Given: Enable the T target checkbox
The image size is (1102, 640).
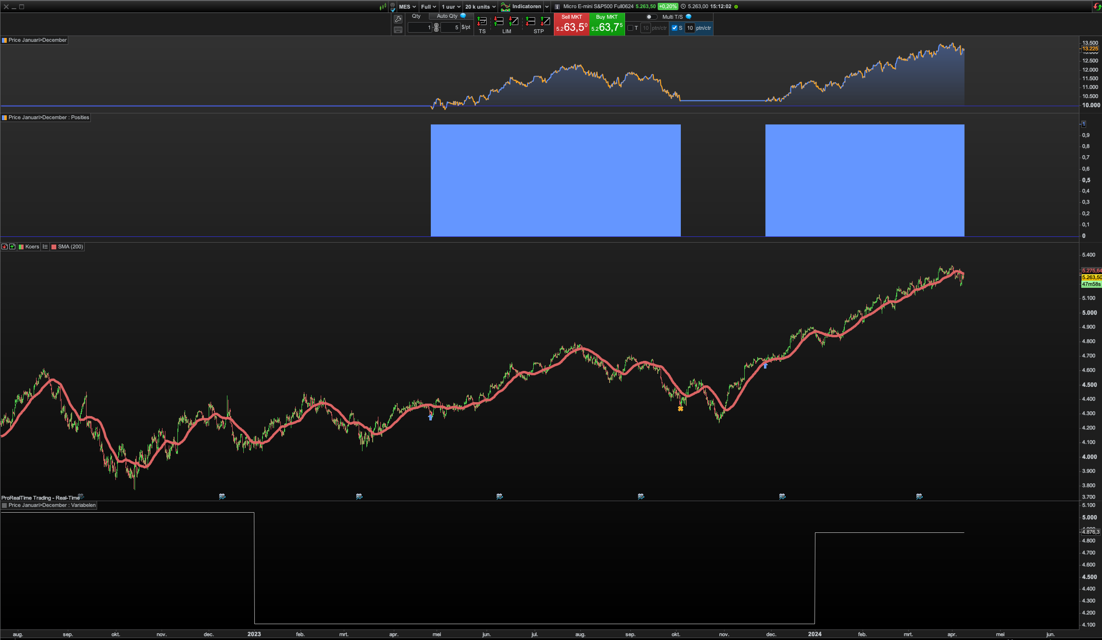Looking at the screenshot, I should click(x=630, y=28).
